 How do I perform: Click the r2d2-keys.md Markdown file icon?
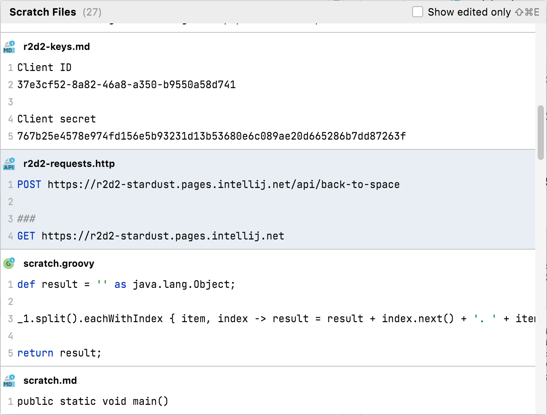[9, 47]
